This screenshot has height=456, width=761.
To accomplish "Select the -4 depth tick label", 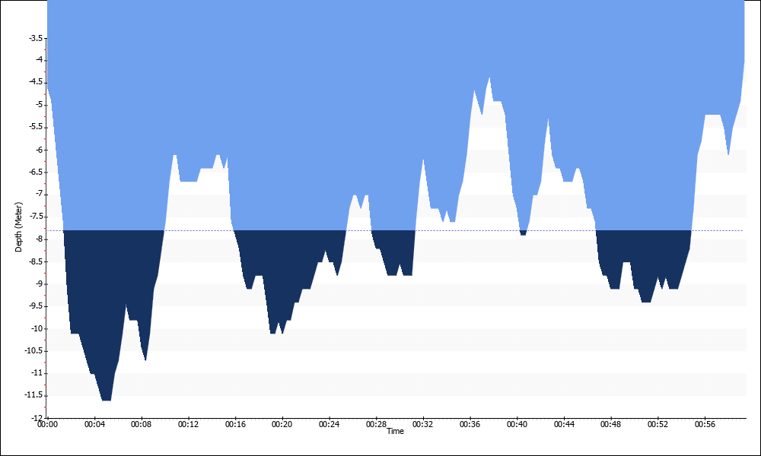I will click(38, 60).
